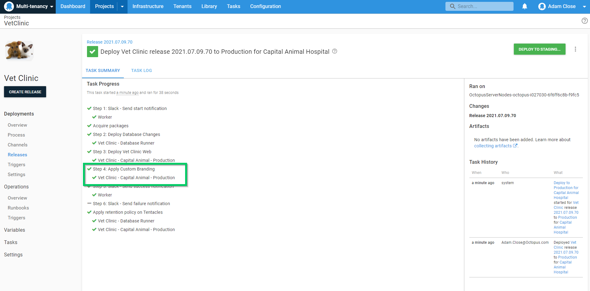Click the Release 2021.07.09.70 breadcrumb link

tap(109, 42)
